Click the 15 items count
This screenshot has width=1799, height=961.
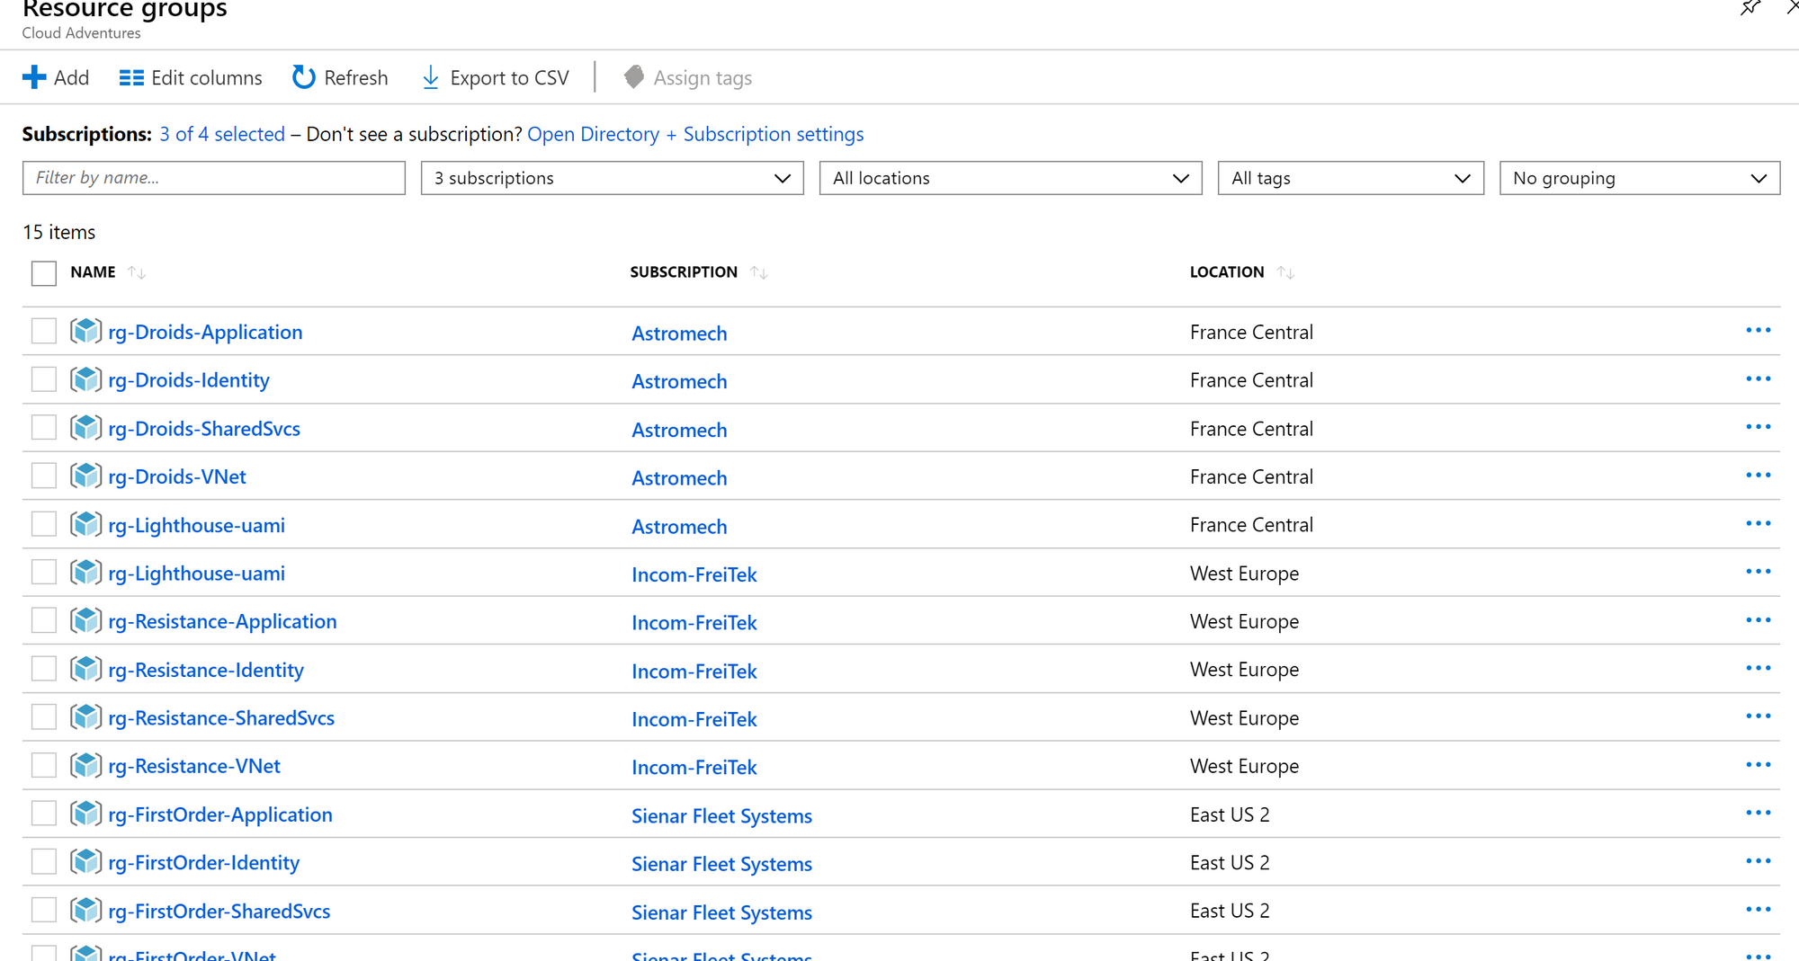tap(58, 232)
